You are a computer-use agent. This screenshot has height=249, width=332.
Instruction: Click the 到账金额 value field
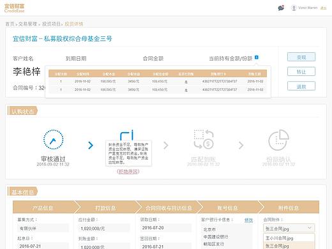[x=104, y=246]
